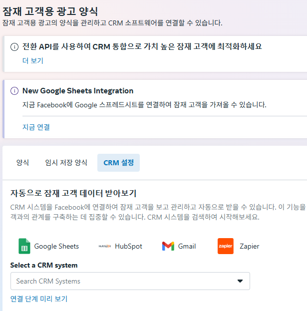307x311 pixels.
Task: Click inside the Search CRM Systems field
Action: click(x=130, y=281)
